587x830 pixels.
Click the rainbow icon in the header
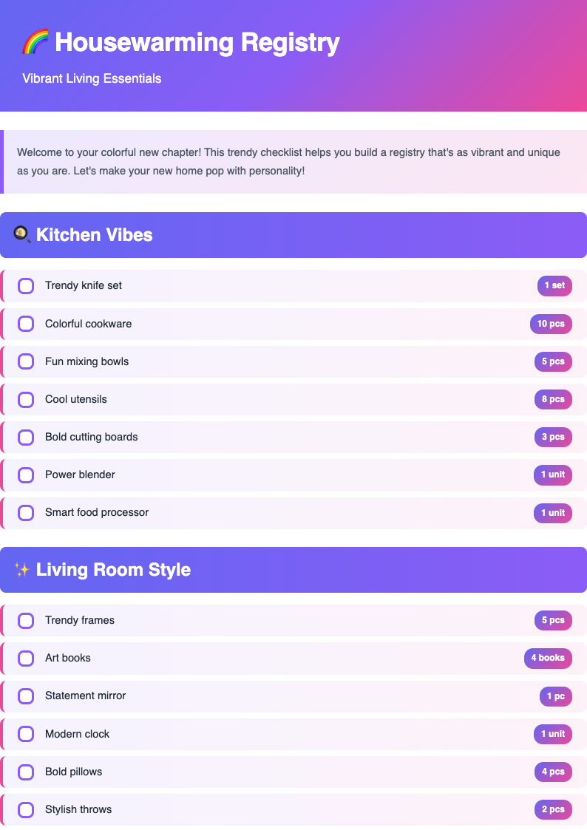click(x=34, y=41)
